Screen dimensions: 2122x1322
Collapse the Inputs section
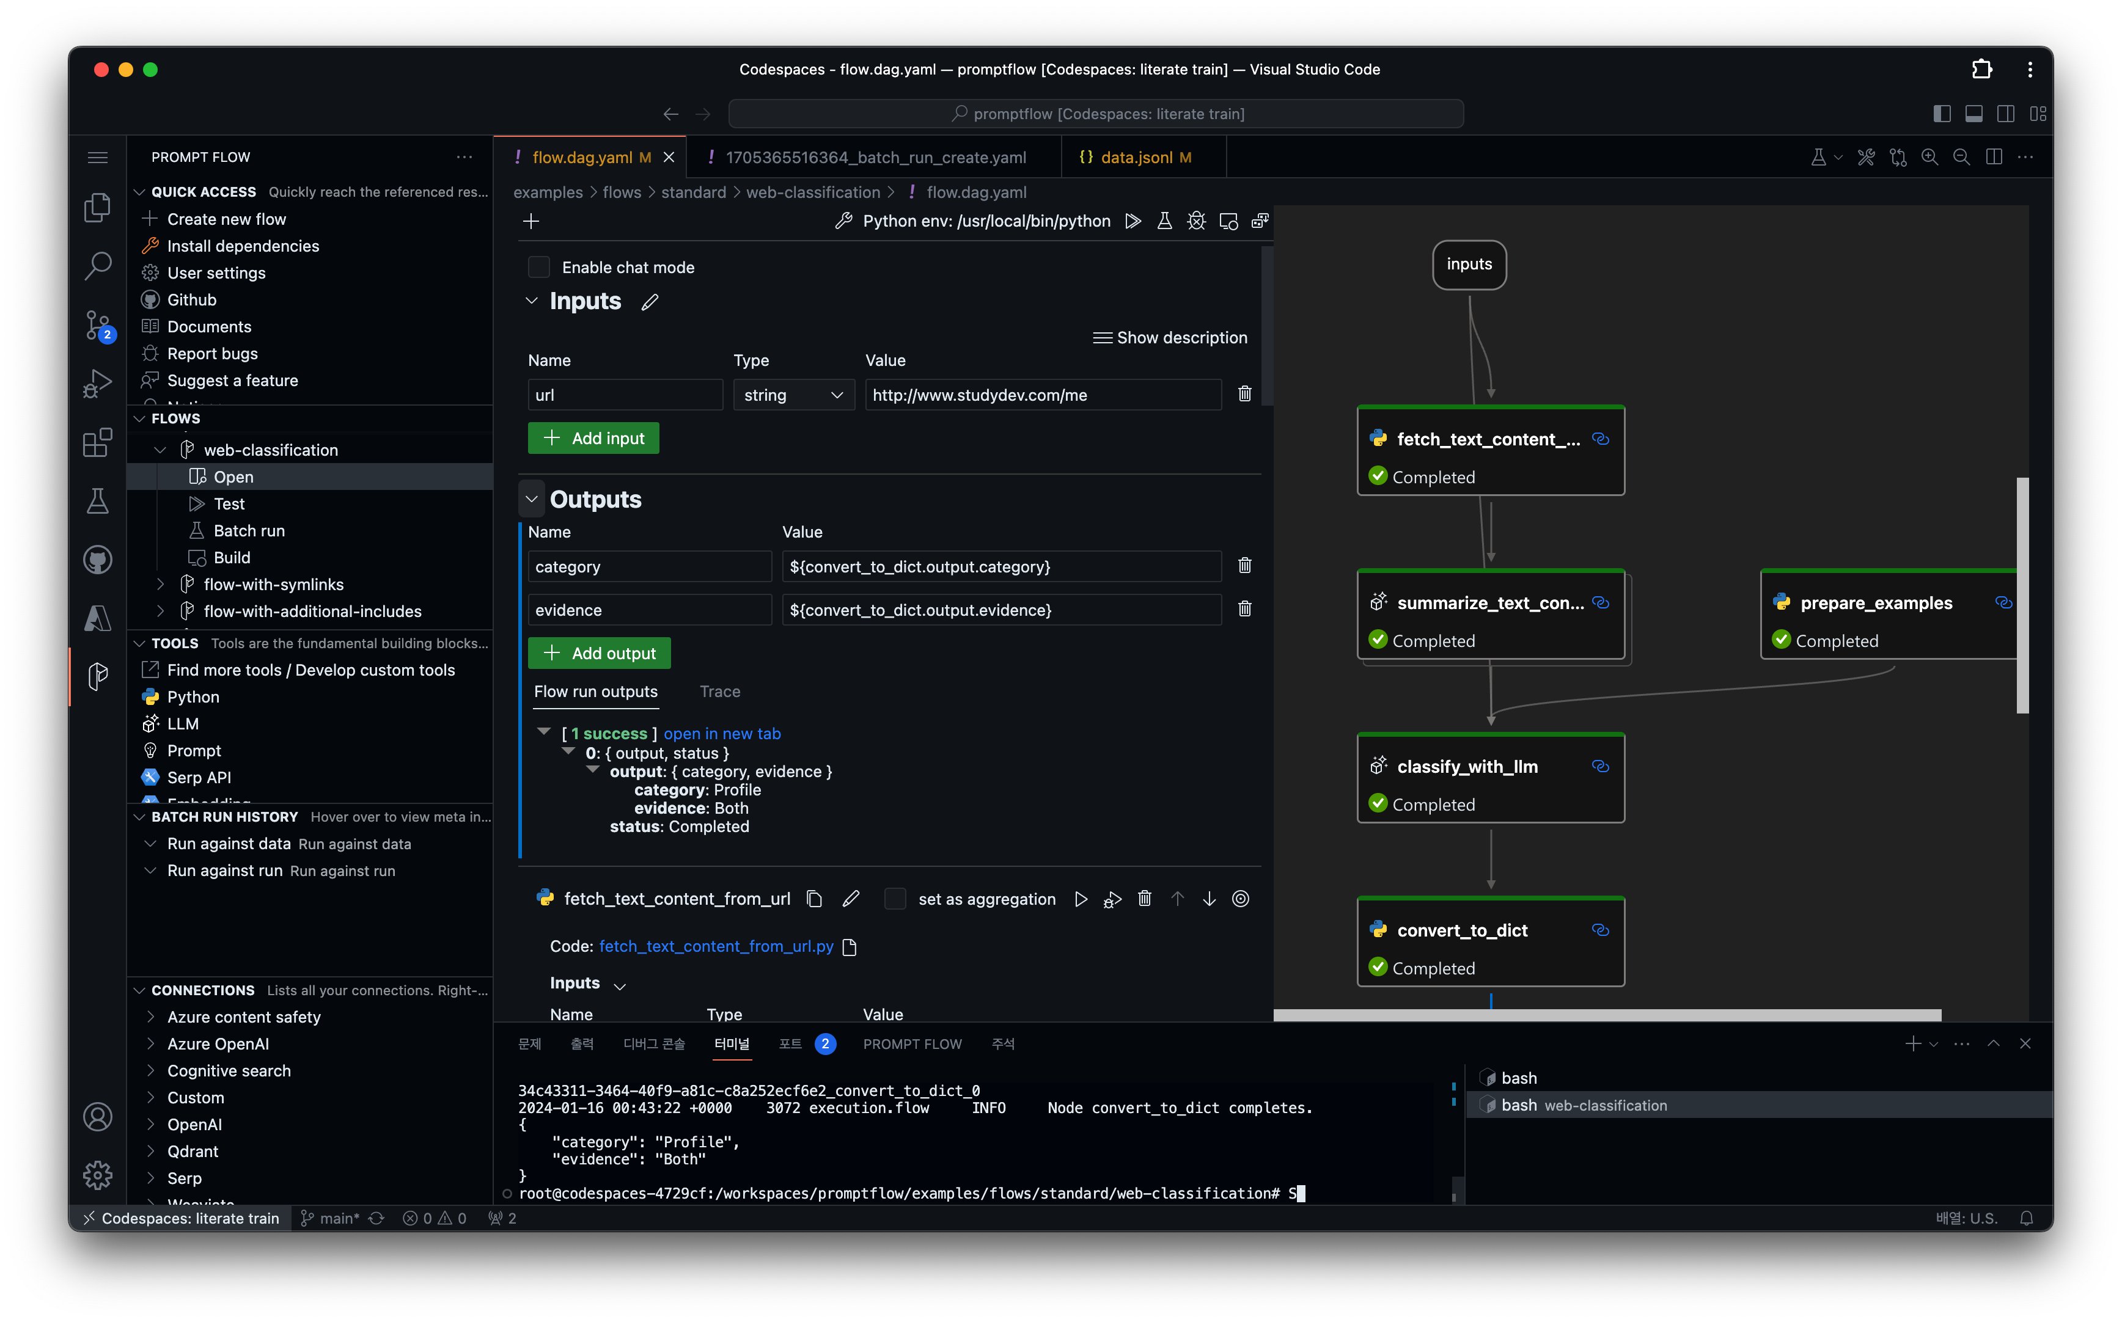(531, 302)
